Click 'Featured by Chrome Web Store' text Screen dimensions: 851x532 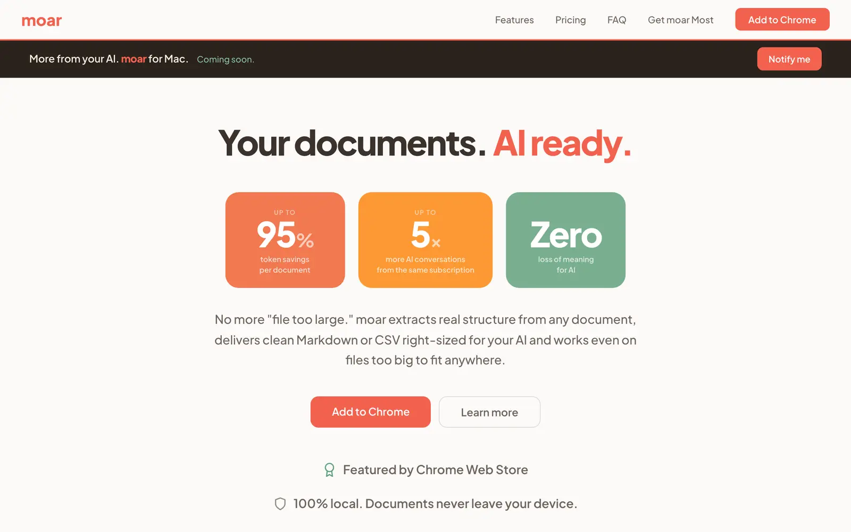[436, 470]
